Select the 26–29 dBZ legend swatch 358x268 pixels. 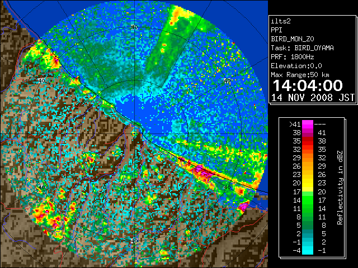308,166
